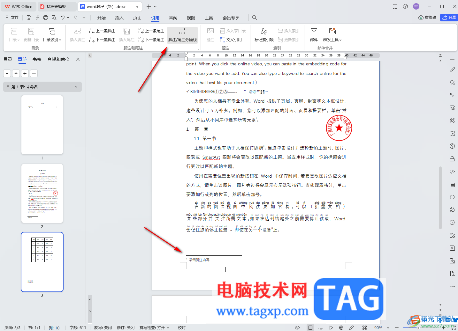The width and height of the screenshot is (458, 331).
Task: Click the code brackets icon in right sidebar
Action: click(x=452, y=172)
